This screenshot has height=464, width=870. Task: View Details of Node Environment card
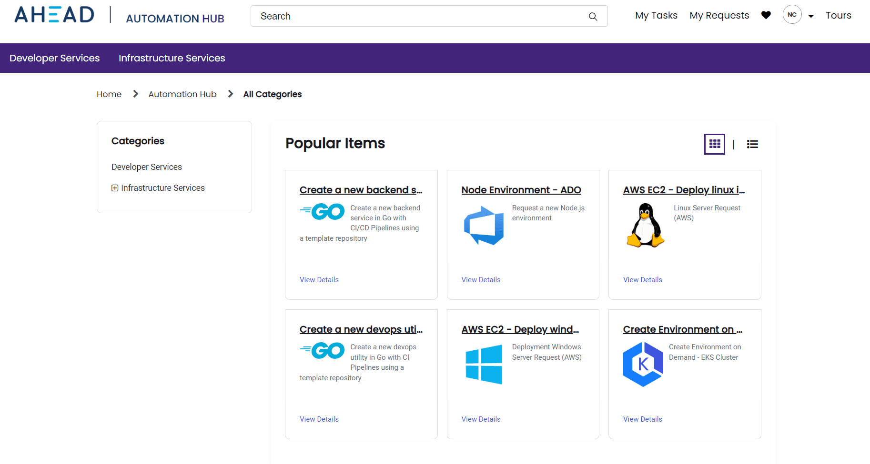(481, 280)
